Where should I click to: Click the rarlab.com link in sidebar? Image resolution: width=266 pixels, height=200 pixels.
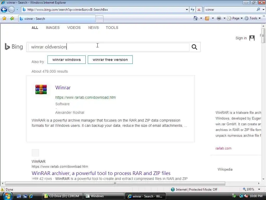[223, 148]
